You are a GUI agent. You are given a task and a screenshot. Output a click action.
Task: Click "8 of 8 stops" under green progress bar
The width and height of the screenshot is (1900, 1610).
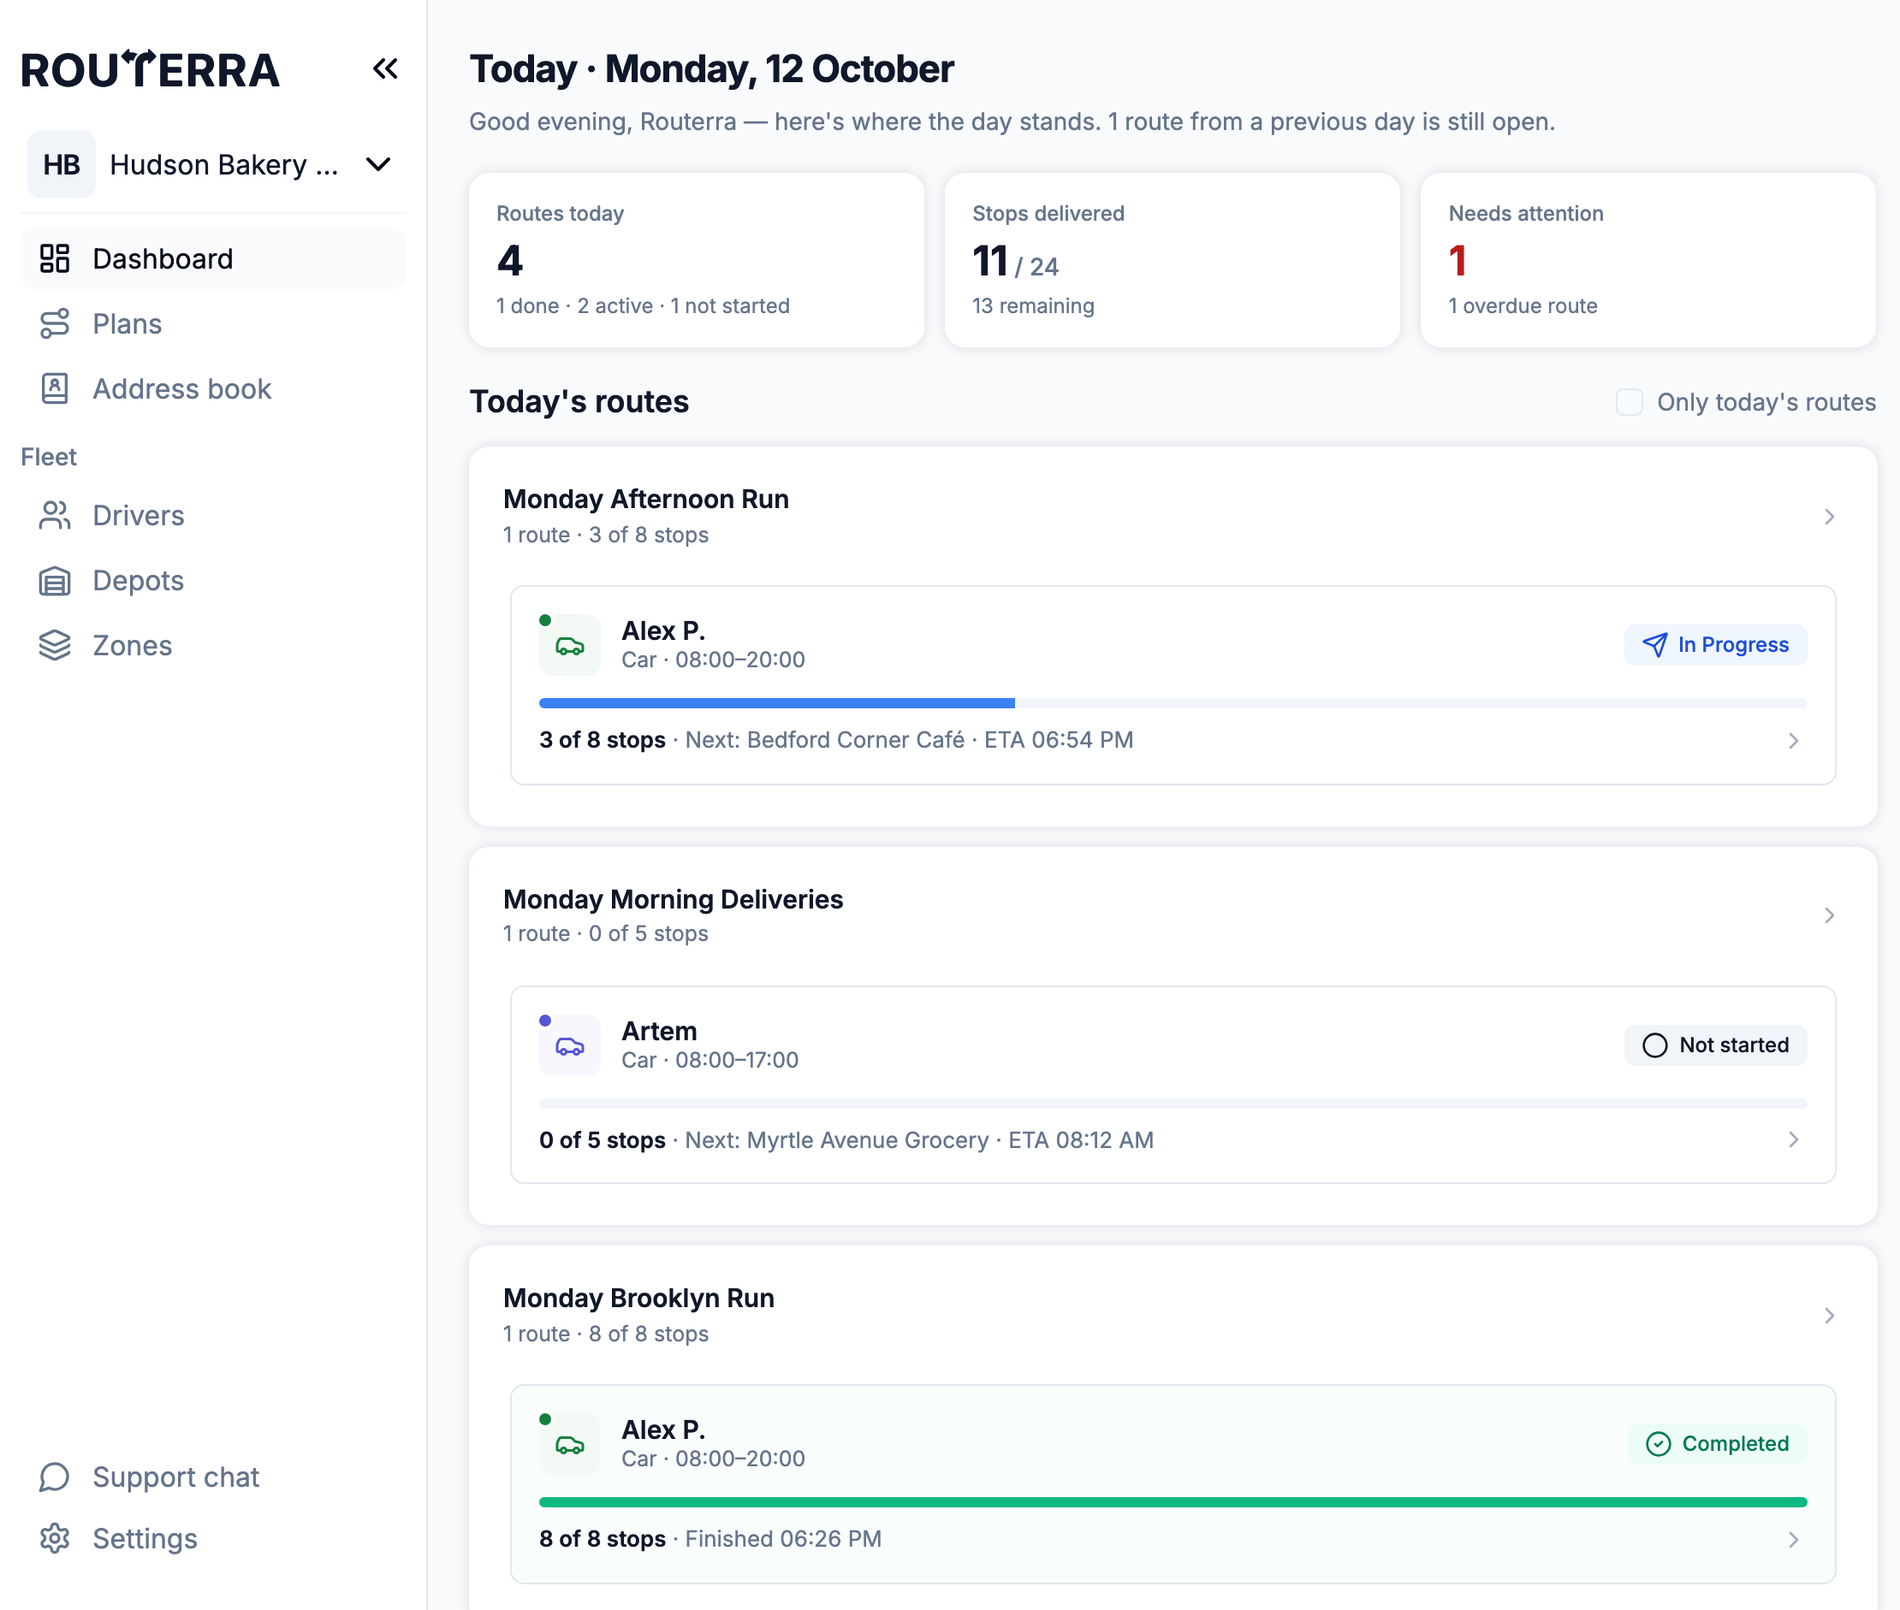click(603, 1539)
